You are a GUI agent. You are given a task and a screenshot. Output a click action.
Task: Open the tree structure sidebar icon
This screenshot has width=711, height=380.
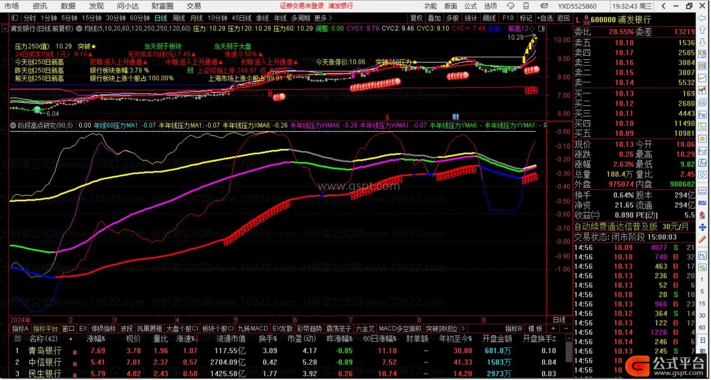[x=702, y=127]
